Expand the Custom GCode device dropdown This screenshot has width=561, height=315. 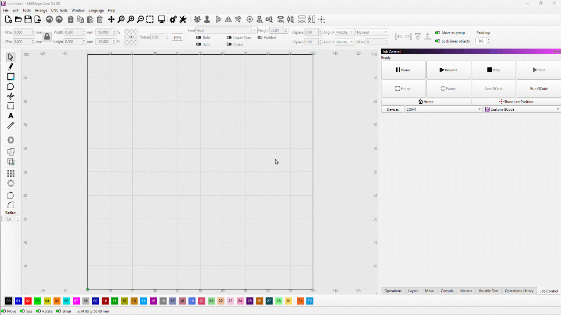pos(522,109)
